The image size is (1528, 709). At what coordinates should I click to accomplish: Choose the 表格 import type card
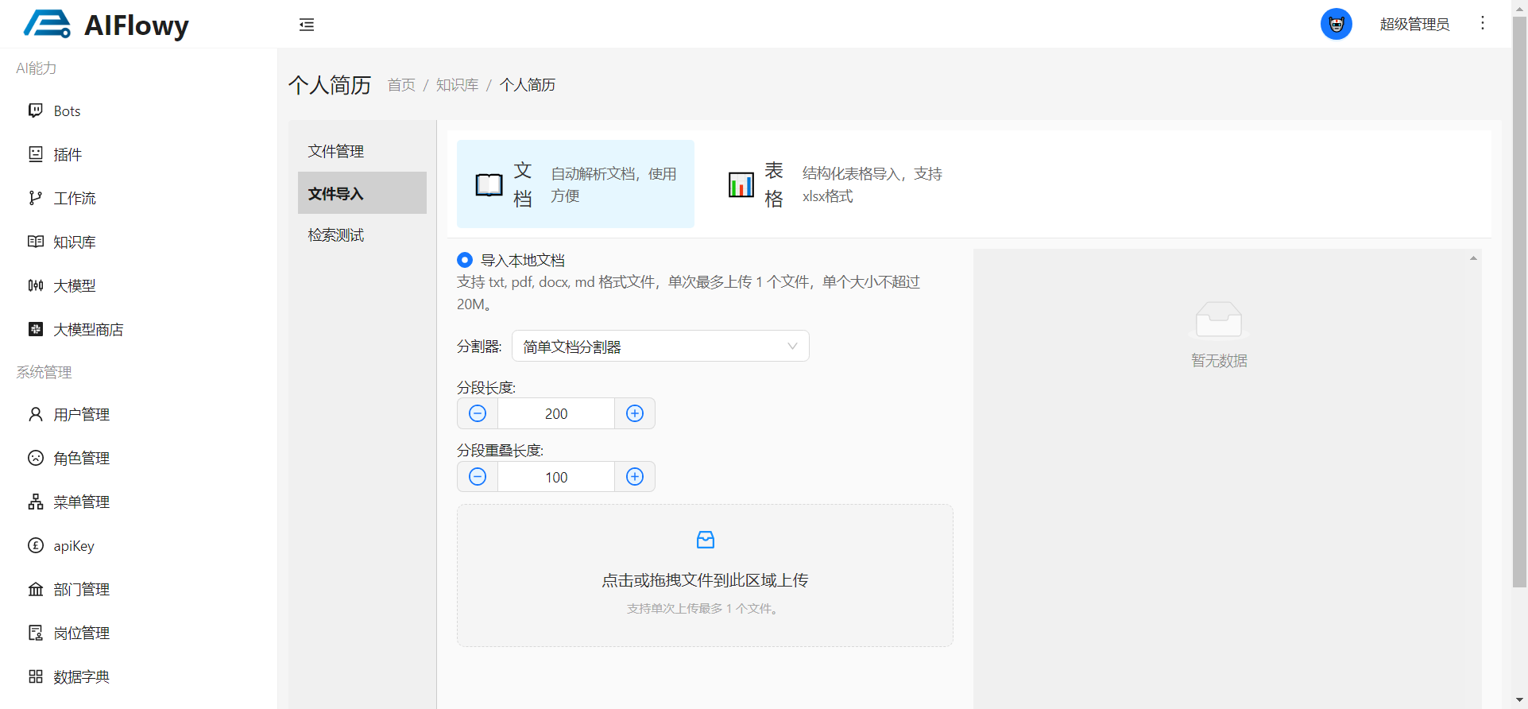[x=834, y=184]
